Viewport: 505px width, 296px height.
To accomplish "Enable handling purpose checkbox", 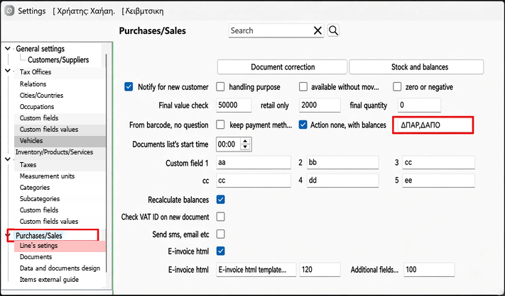I will (x=220, y=86).
